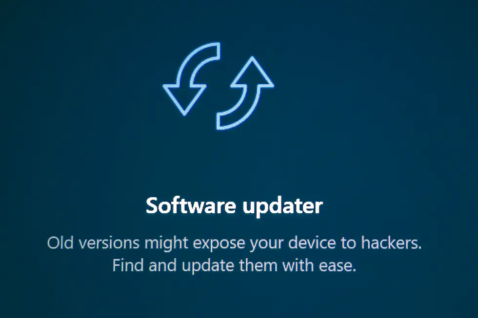Click the "Old versions might expose" description line
Image resolution: width=478 pixels, height=318 pixels.
tap(234, 243)
